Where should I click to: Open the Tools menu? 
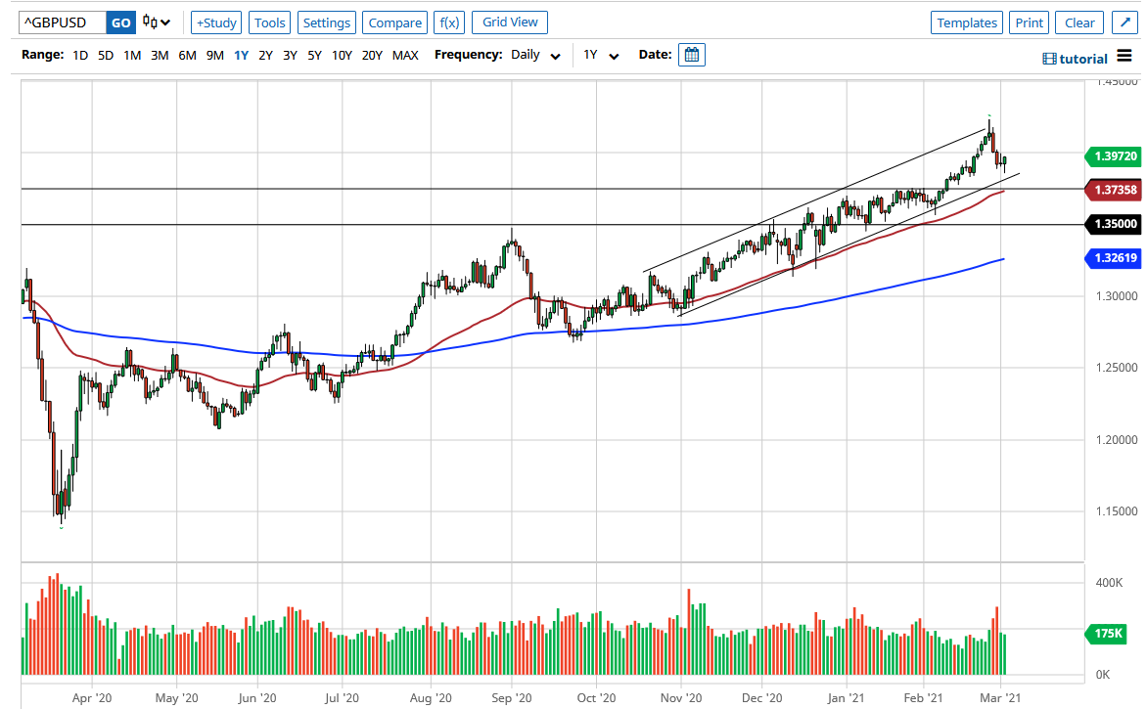[x=270, y=22]
